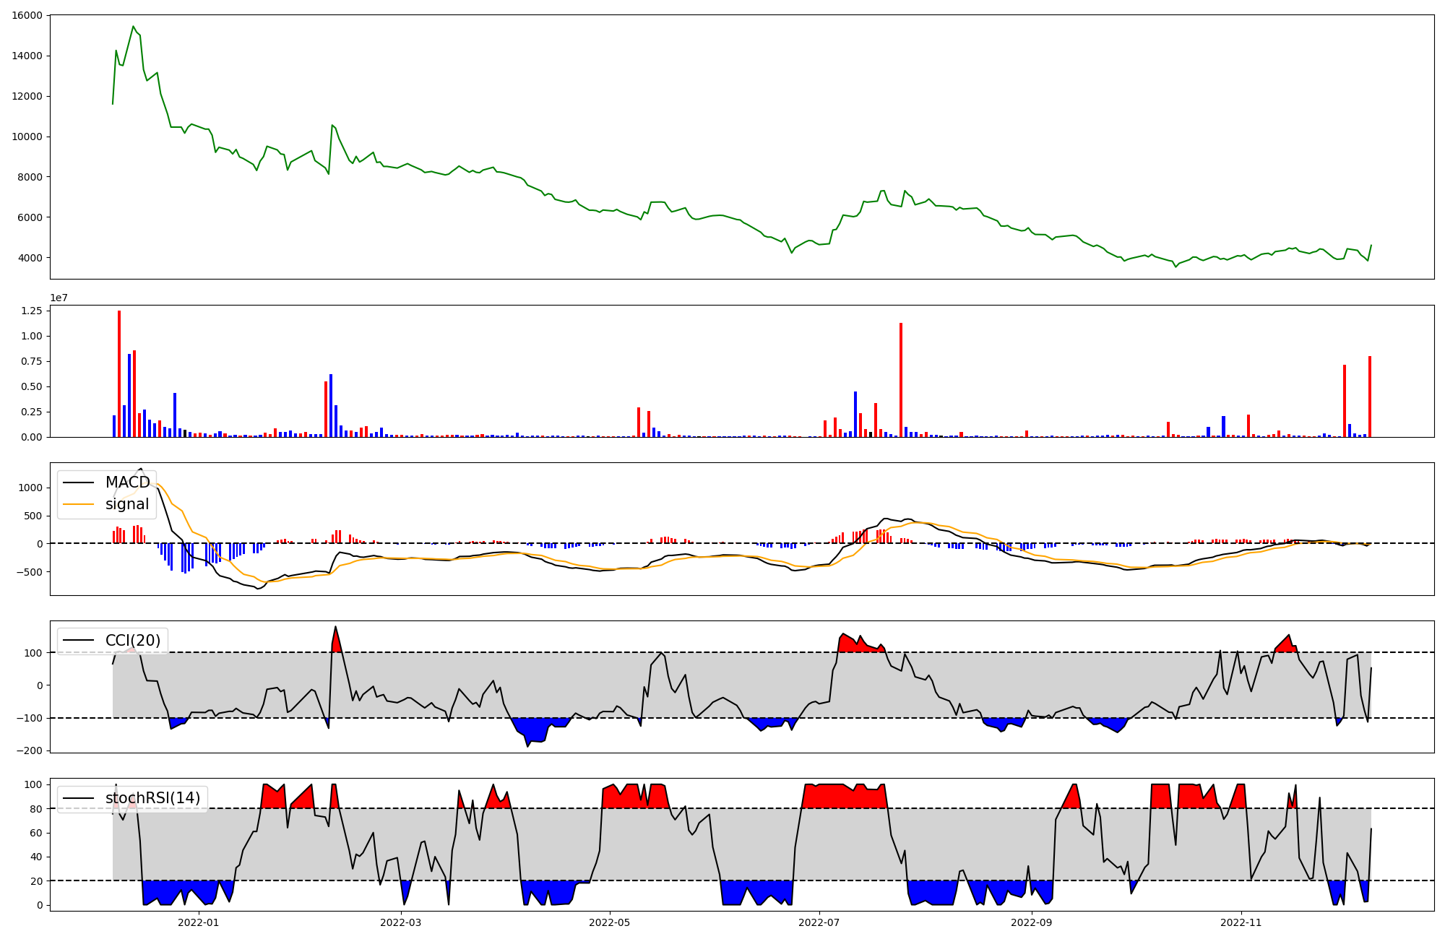Click the -200 tick on CCI axis
The image size is (1445, 939).
(x=30, y=750)
